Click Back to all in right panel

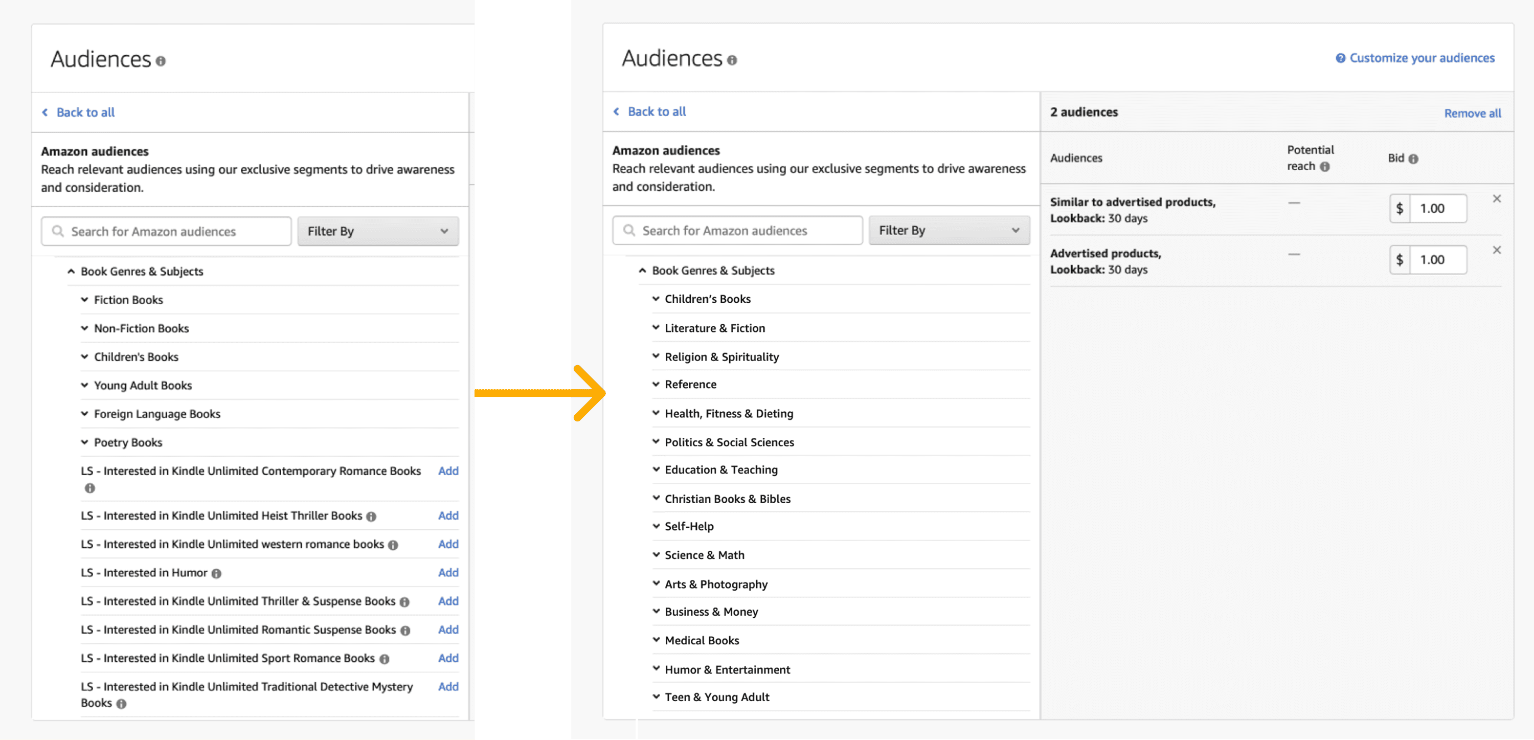click(649, 111)
